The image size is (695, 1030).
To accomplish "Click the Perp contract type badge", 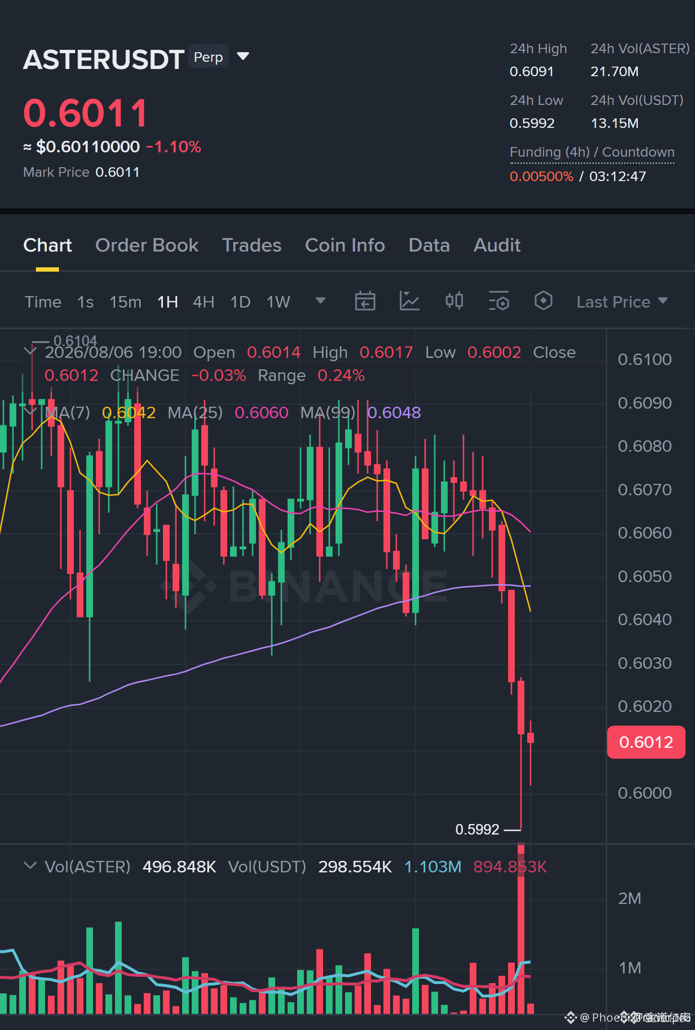I will 208,57.
